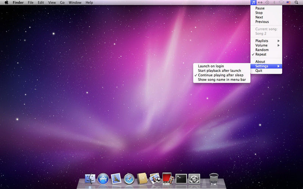The image size is (303, 189).
Task: Open the Edit menu
Action: pos(41,3)
